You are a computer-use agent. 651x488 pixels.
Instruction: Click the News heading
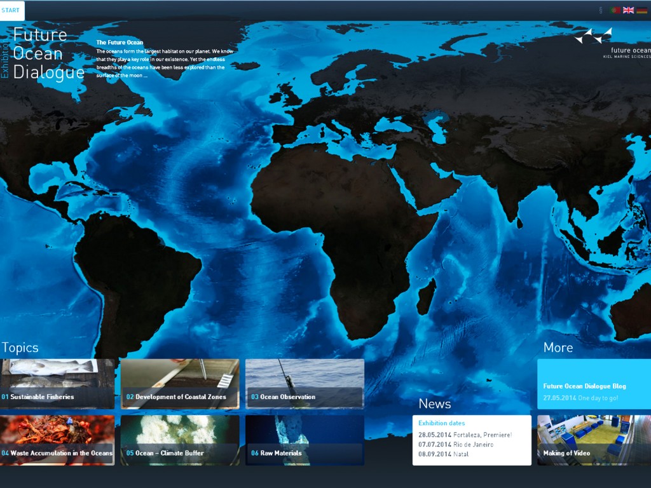(x=435, y=403)
